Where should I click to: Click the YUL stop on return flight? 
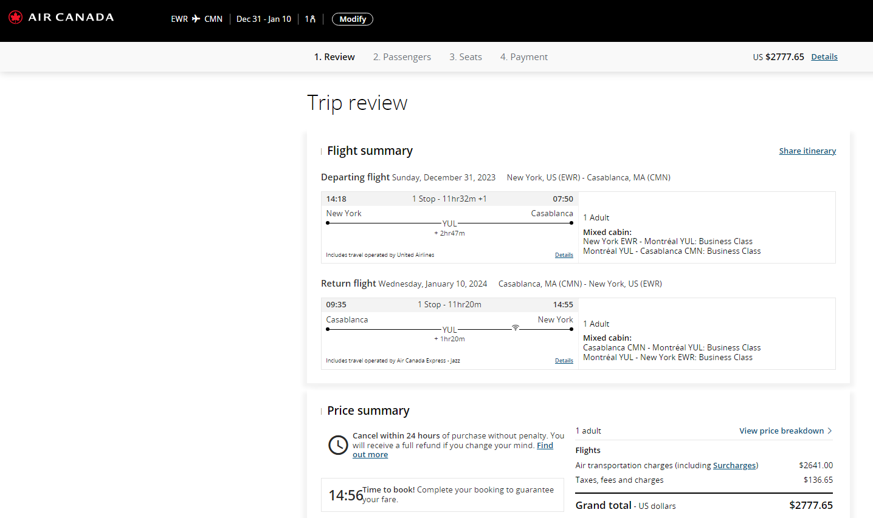click(449, 330)
